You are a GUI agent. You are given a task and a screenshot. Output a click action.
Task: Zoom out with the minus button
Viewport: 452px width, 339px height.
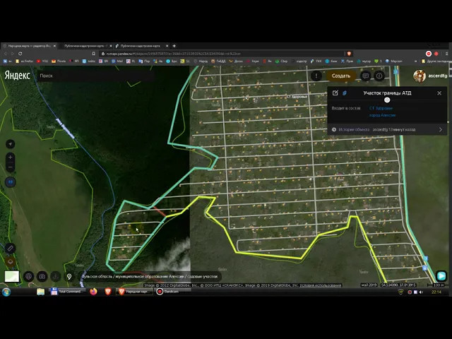[11, 167]
